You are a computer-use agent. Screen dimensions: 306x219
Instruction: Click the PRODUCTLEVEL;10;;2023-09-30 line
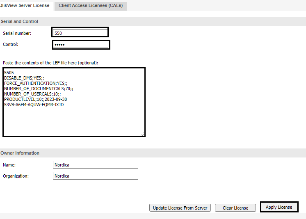click(36, 99)
